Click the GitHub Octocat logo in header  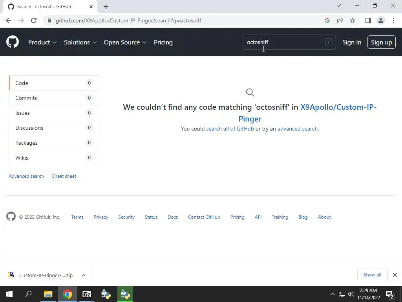tap(12, 42)
